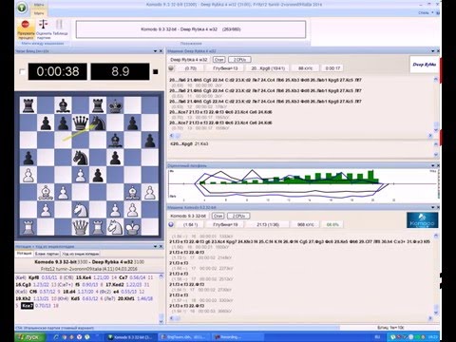
Task: Open the Deep Rybka panel dropdown arrow
Action: click(432, 51)
